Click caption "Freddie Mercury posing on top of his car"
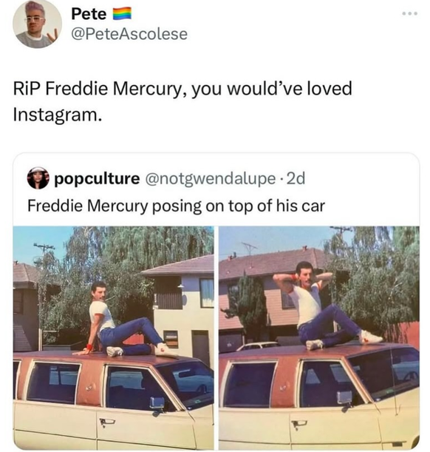Viewport: 430px width, 452px height. point(176,206)
